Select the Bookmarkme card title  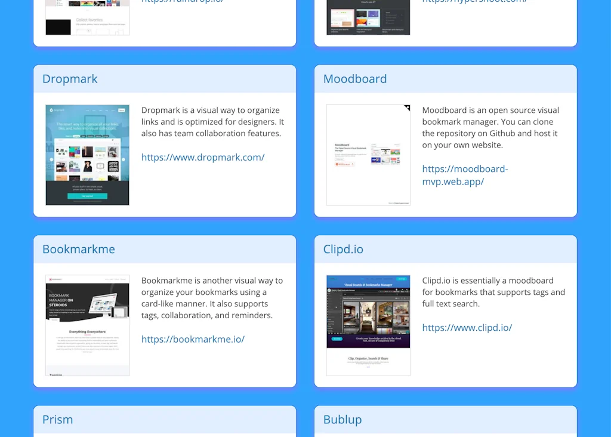pos(78,249)
